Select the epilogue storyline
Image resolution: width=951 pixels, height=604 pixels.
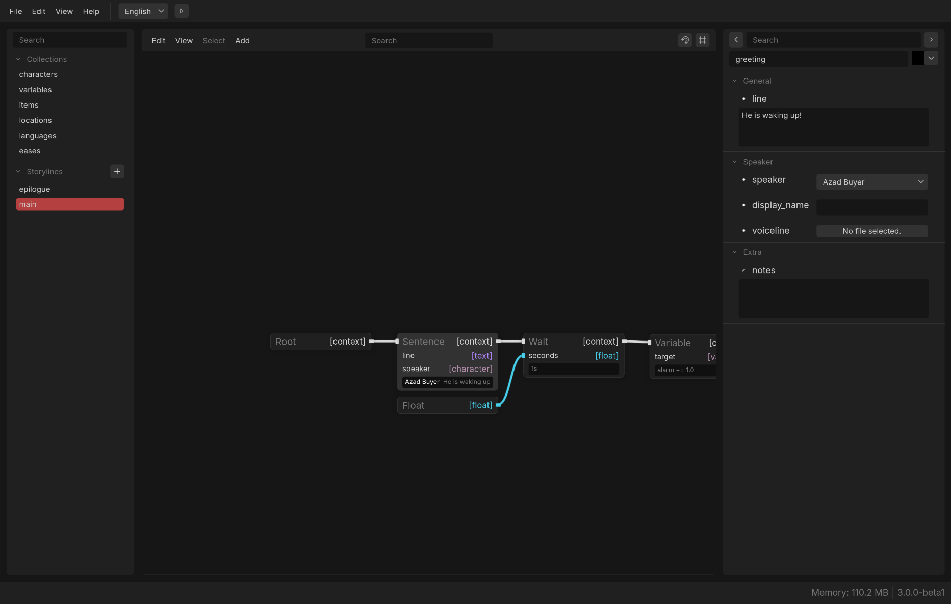[70, 189]
